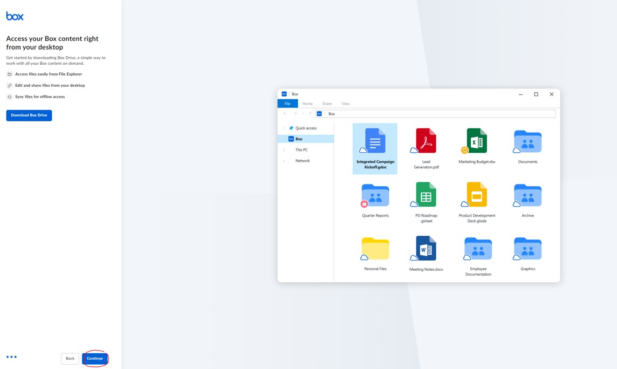Screen dimensions: 617x369
Task: Open the Employee Documentation folder icon
Action: pyautogui.click(x=477, y=249)
